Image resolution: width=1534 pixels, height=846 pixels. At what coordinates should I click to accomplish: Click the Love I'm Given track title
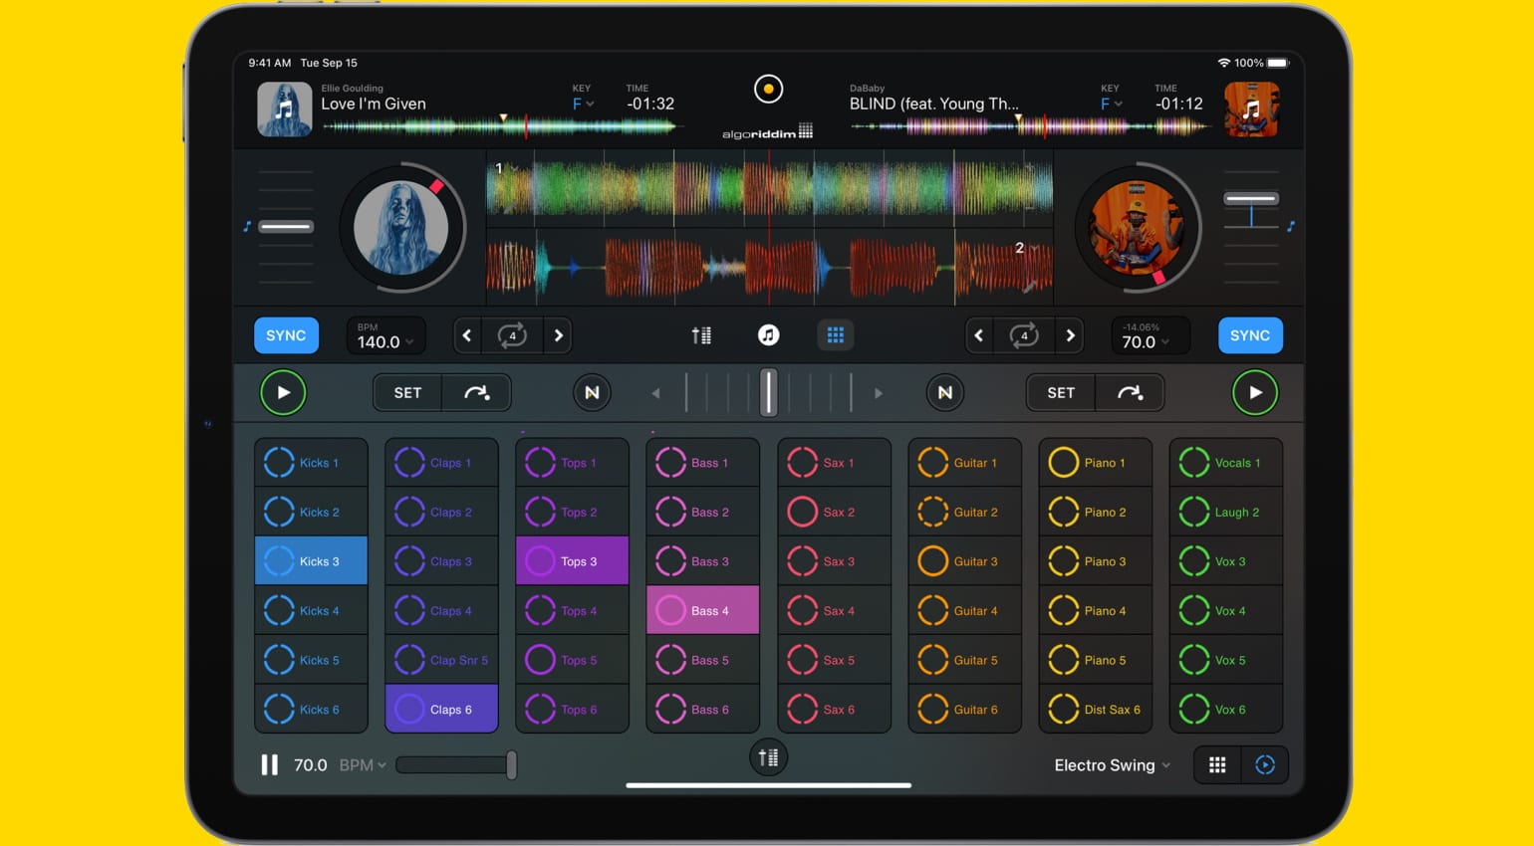[374, 104]
